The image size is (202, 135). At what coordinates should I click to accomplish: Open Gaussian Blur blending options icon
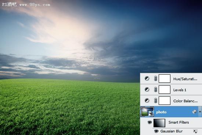[x=195, y=131]
